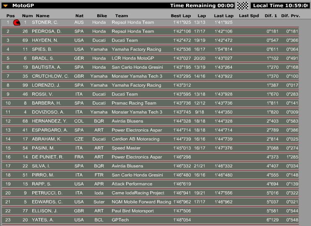Select rider name PEDROSA, D.
Image resolution: width=311 pixels, height=226 pixels.
47,31
